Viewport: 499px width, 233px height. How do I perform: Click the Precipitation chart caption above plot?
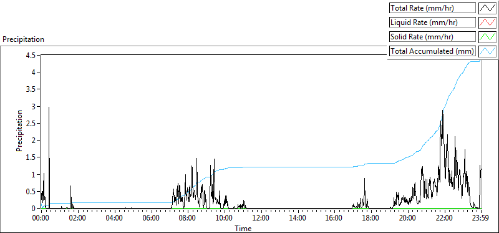click(23, 39)
